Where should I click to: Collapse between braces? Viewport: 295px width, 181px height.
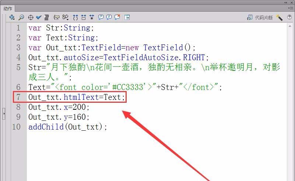pyautogui.click(x=75, y=18)
